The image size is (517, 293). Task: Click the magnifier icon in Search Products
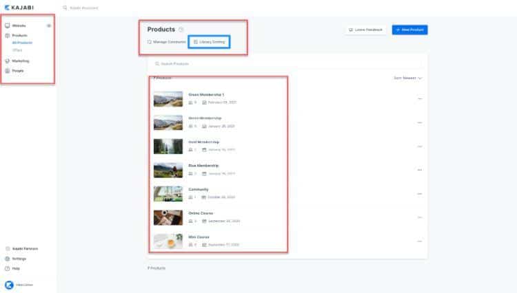tap(157, 64)
